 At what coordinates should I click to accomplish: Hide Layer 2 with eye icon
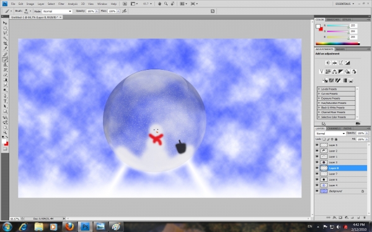pos(317,151)
